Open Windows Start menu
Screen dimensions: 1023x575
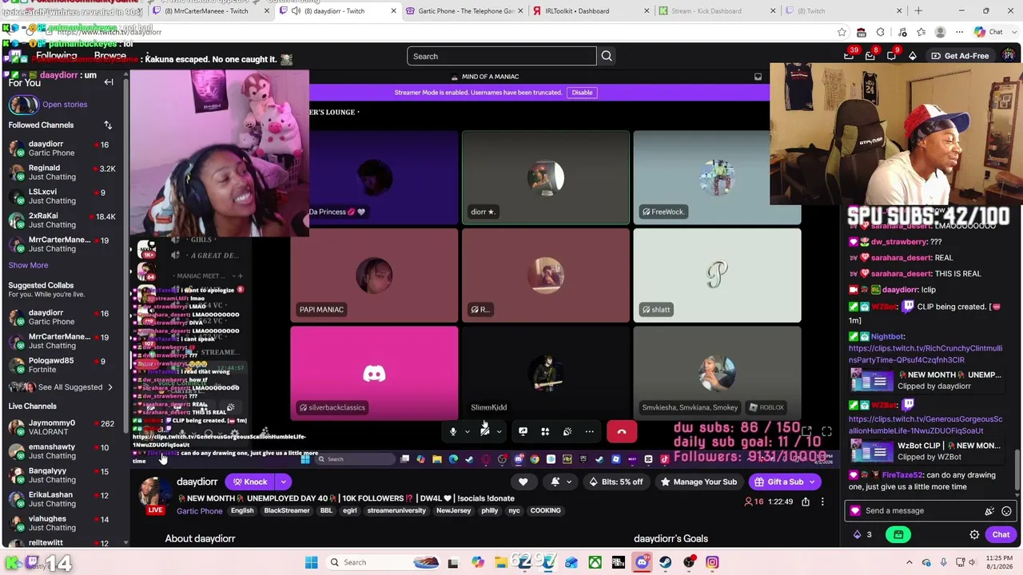click(312, 562)
